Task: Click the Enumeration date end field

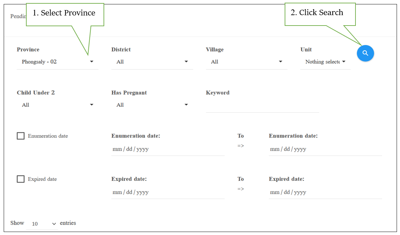Action: tap(325, 149)
